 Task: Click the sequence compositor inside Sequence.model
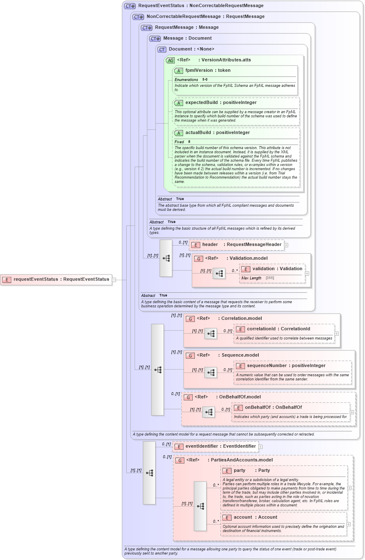[x=211, y=372]
